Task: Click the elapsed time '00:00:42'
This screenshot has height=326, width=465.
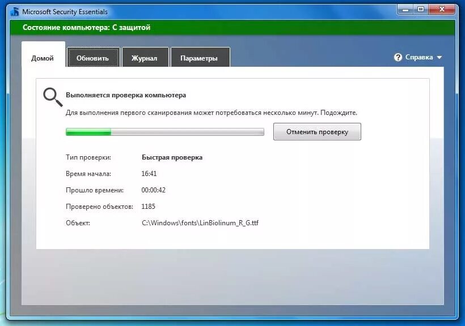Action: click(x=153, y=190)
